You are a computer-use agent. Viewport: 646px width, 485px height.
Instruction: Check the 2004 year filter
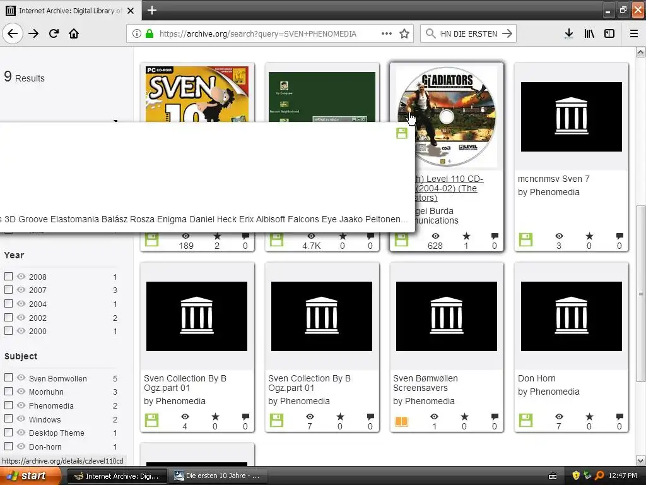8,304
